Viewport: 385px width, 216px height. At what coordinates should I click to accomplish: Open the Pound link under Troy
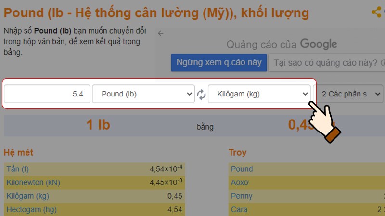[242, 169]
